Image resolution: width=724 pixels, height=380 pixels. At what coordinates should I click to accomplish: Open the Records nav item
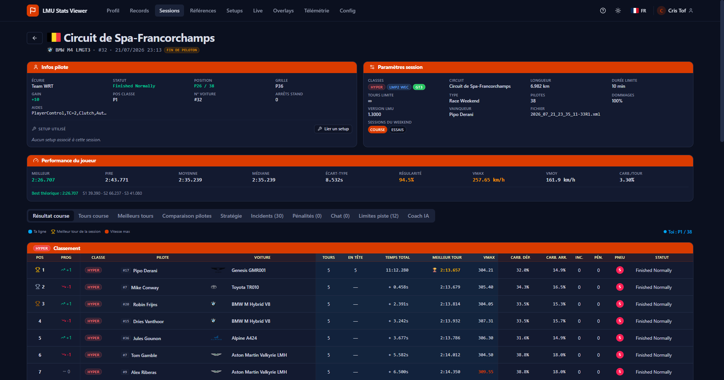(x=139, y=11)
